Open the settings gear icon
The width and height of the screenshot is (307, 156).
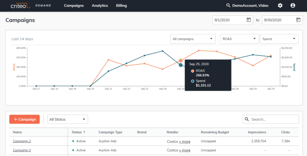280,6
